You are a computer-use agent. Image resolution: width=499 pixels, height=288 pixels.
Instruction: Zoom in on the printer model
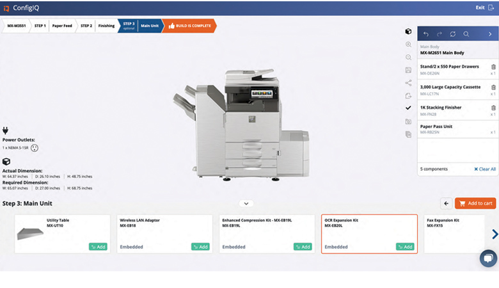tap(408, 45)
